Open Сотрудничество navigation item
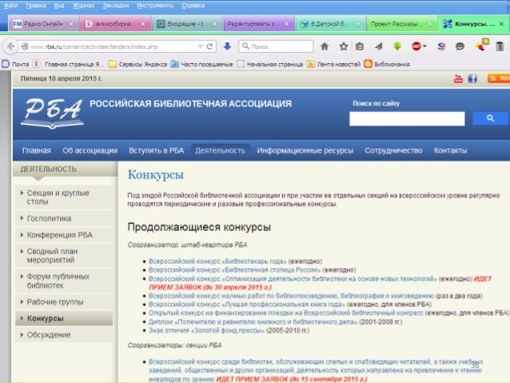This screenshot has height=383, width=510. point(393,150)
